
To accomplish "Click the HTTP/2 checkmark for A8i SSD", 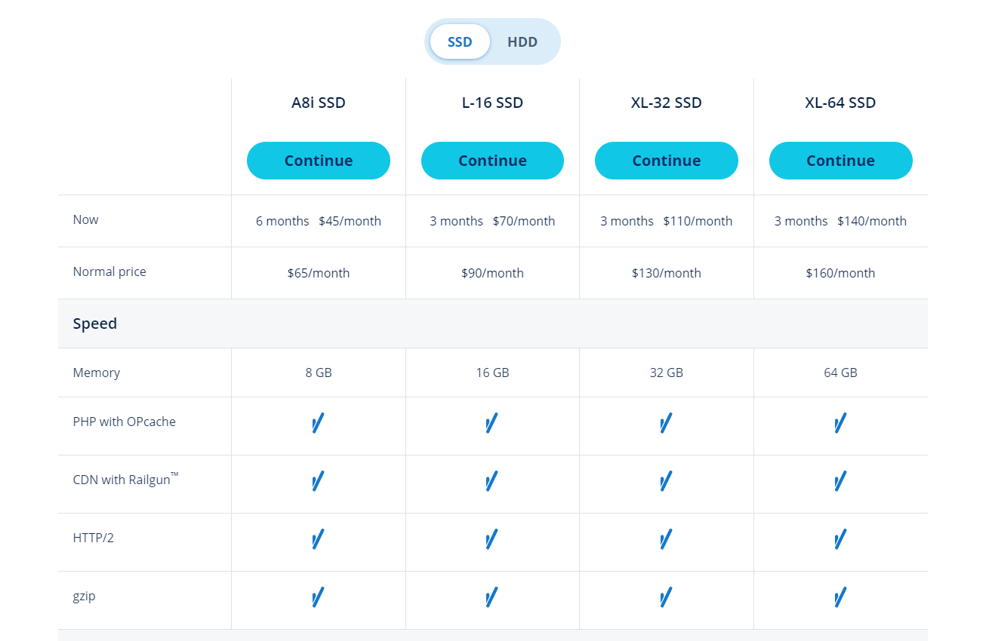I will click(318, 539).
